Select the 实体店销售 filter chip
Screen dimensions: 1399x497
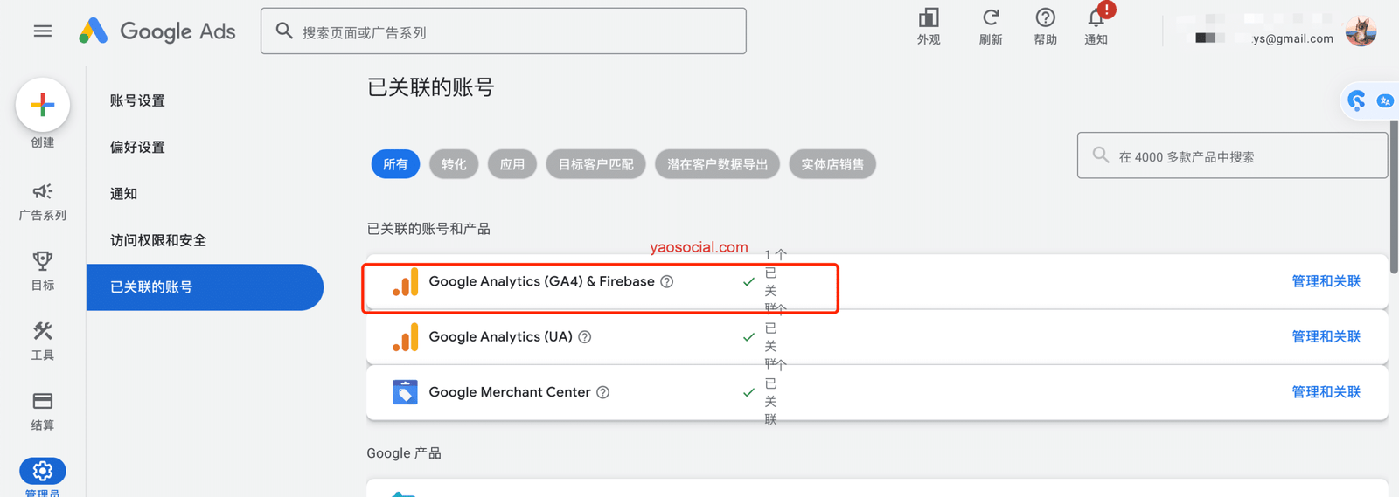click(x=832, y=164)
